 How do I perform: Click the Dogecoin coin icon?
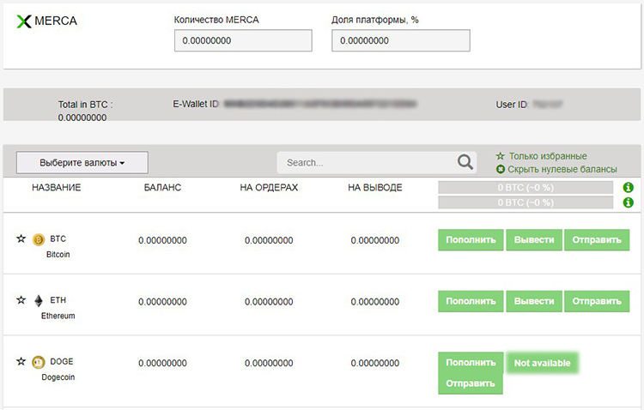pyautogui.click(x=39, y=362)
